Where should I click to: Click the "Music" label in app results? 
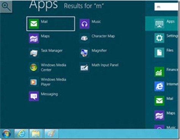click(96, 22)
